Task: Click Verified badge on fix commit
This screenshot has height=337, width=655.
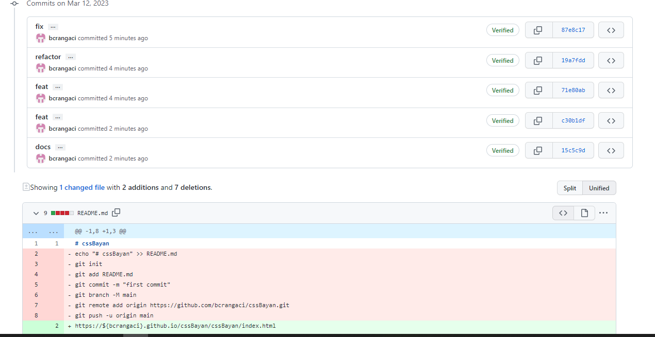Action: click(x=502, y=30)
